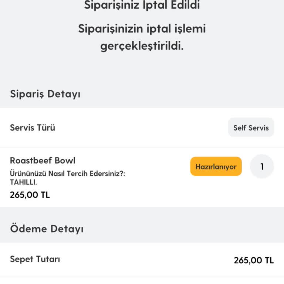The image size is (284, 284).
Task: Click the Siparişiniz İptal Edildi heading
Action: 142,6
